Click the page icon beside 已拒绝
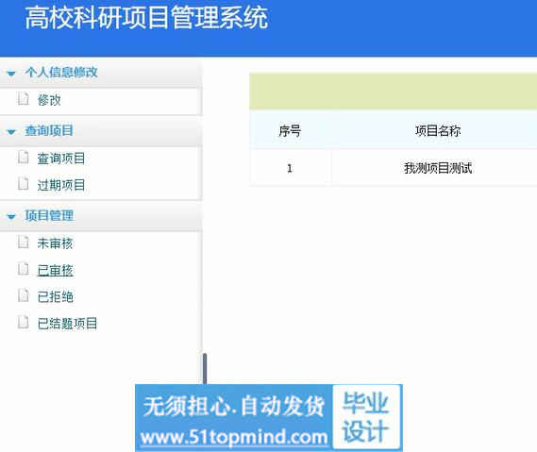 [24, 295]
